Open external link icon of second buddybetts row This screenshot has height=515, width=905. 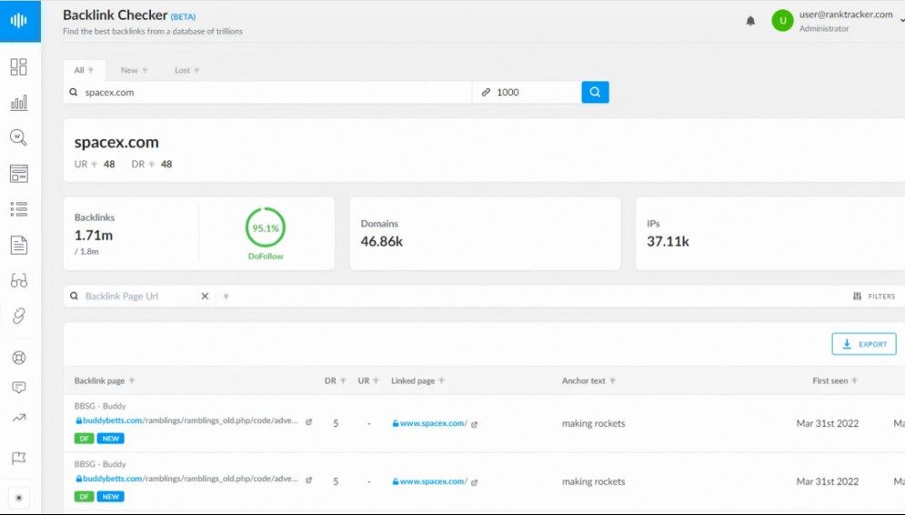(308, 480)
